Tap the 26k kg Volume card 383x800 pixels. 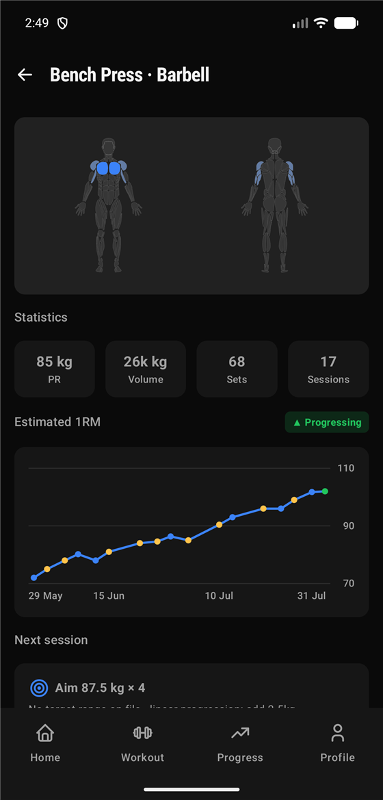click(146, 369)
